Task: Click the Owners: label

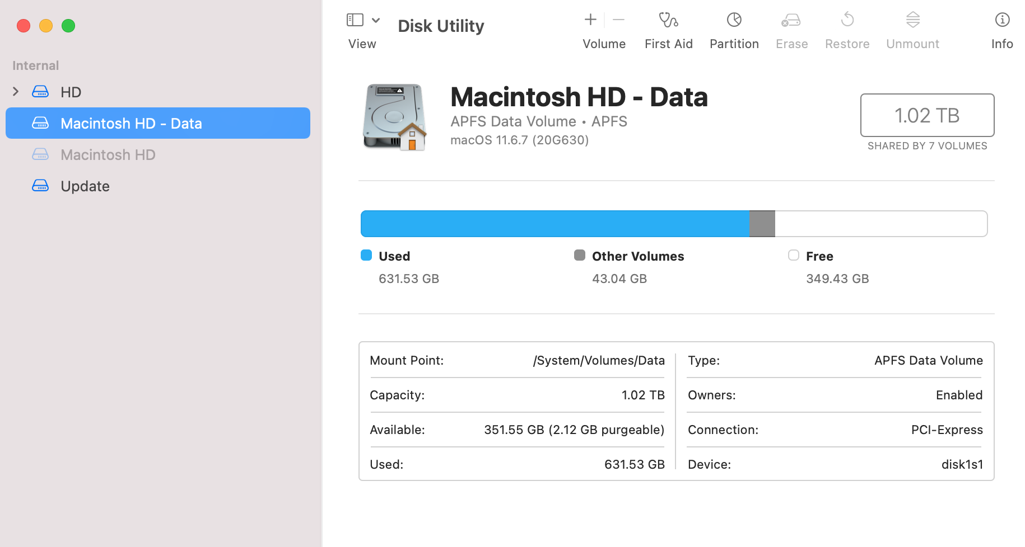Action: pyautogui.click(x=712, y=395)
